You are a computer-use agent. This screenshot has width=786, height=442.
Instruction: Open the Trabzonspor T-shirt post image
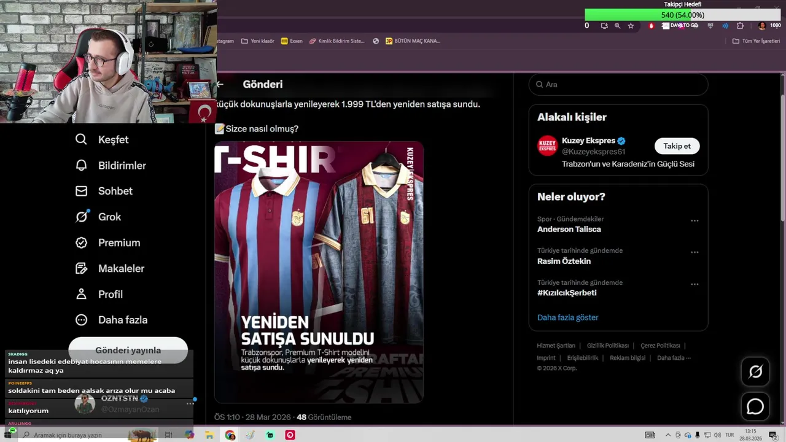319,272
